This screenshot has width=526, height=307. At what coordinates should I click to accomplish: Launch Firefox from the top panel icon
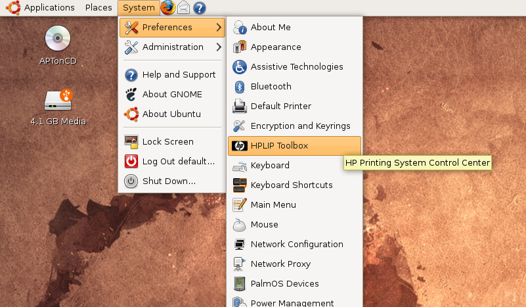tap(168, 8)
